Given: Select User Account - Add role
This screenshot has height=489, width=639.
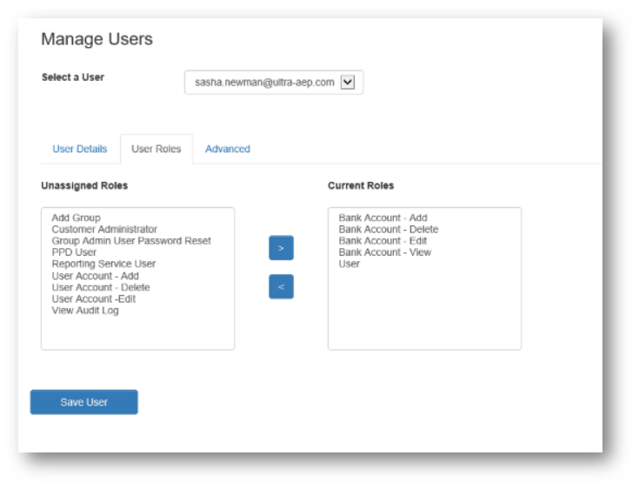Looking at the screenshot, I should 95,276.
